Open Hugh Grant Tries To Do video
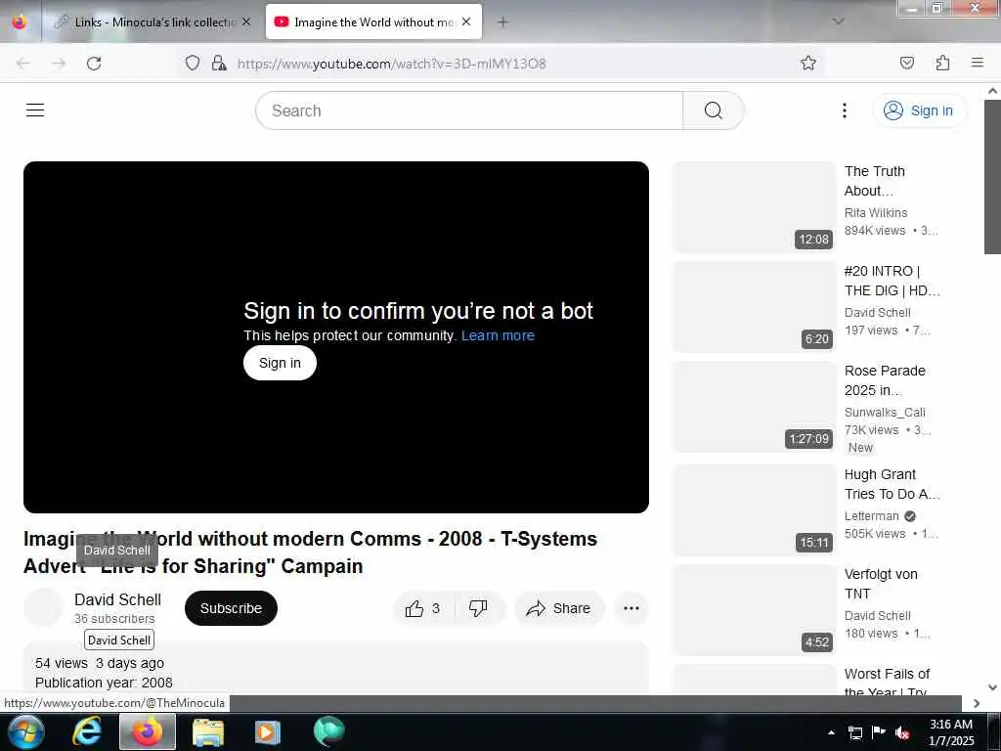 (x=892, y=484)
